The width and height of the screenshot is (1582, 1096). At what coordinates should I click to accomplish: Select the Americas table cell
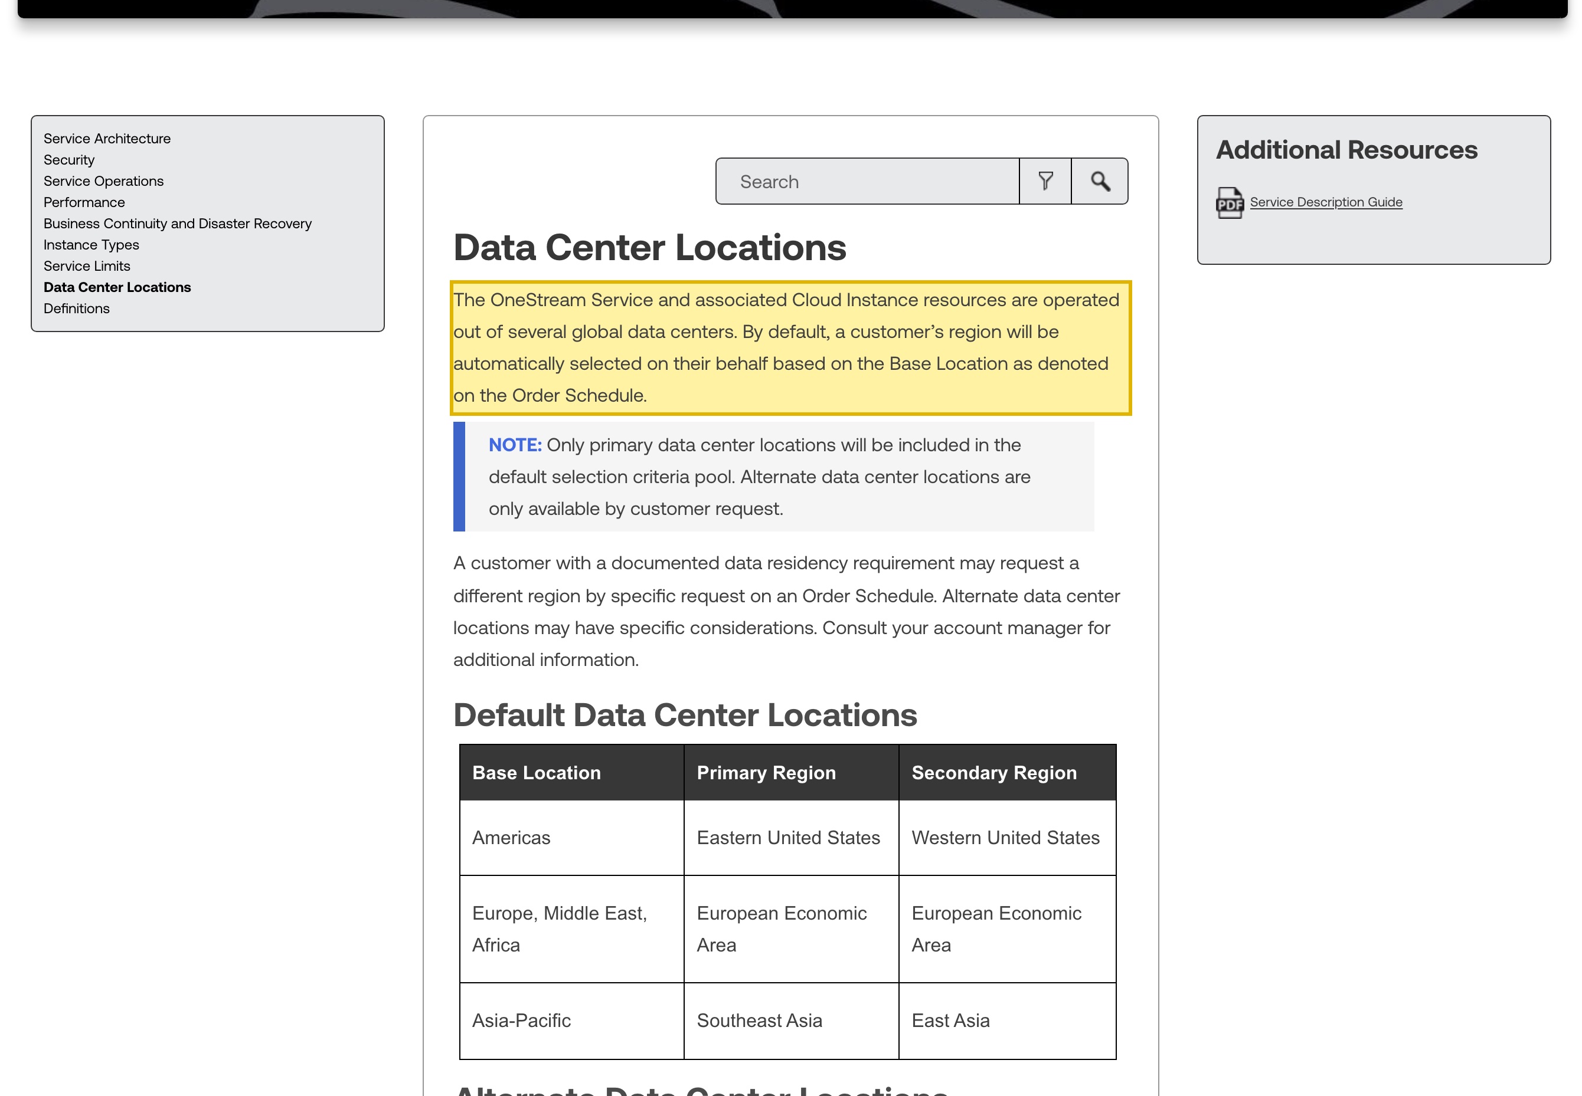pyautogui.click(x=572, y=838)
